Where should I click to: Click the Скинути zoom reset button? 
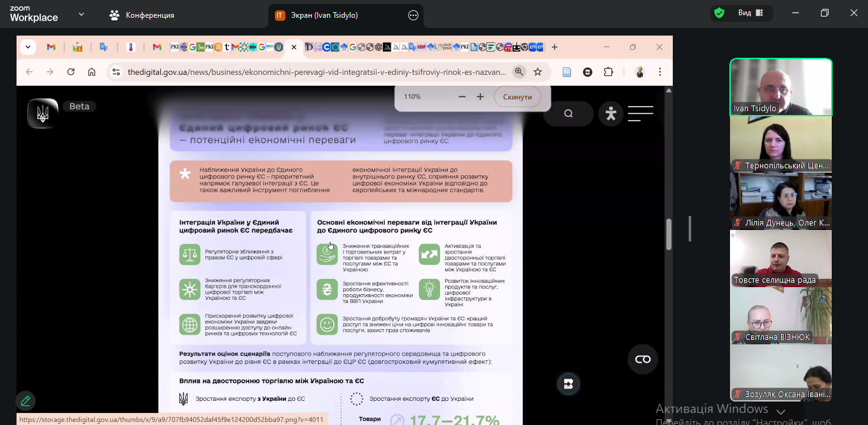point(517,97)
